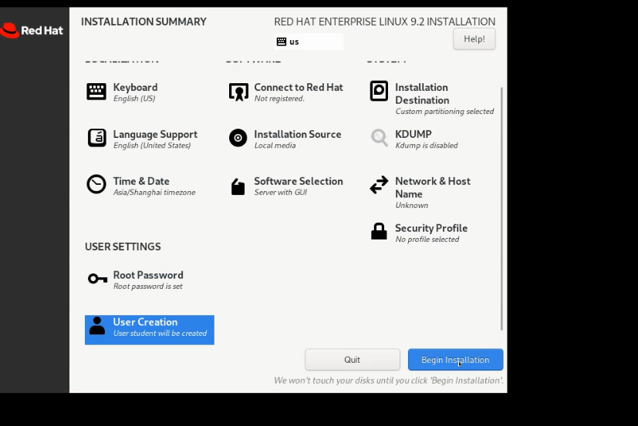
Task: Open Software Selection screen
Action: click(299, 181)
